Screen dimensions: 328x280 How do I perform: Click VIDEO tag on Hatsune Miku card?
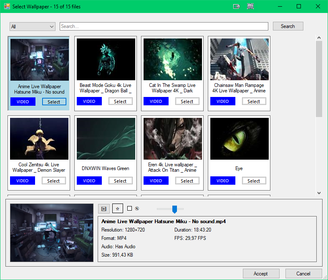23,102
